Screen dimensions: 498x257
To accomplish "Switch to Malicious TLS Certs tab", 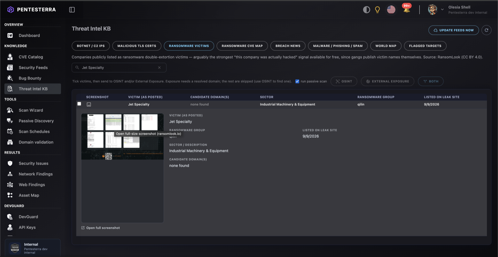I will [x=137, y=46].
